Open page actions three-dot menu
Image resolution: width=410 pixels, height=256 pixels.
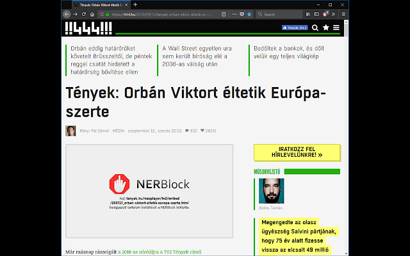tap(234, 14)
